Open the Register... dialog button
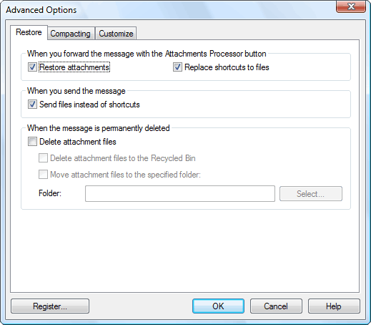Image resolution: width=371 pixels, height=325 pixels. click(50, 306)
